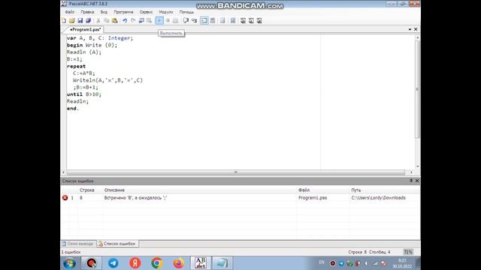Pin the error list panel
This screenshot has height=270, width=481.
(411, 181)
